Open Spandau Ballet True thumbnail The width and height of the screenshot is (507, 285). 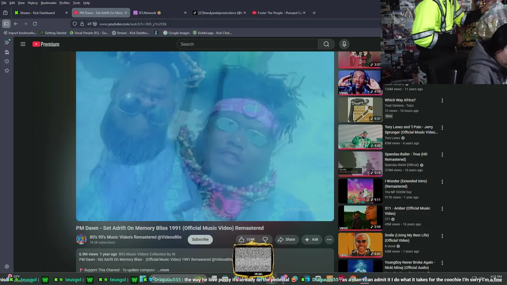pyautogui.click(x=360, y=163)
